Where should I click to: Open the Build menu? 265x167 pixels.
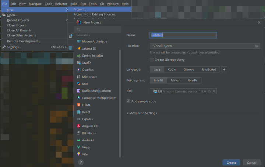click(x=74, y=4)
